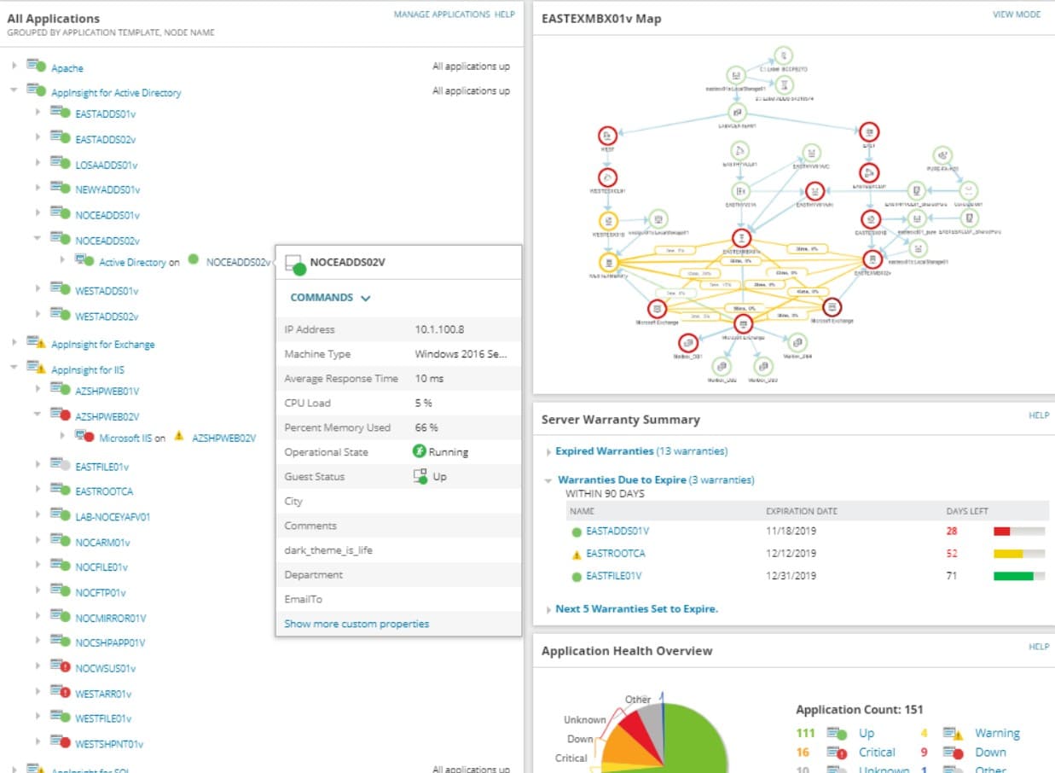
Task: Collapse the AZSHPWEB02V tree node
Action: (38, 416)
